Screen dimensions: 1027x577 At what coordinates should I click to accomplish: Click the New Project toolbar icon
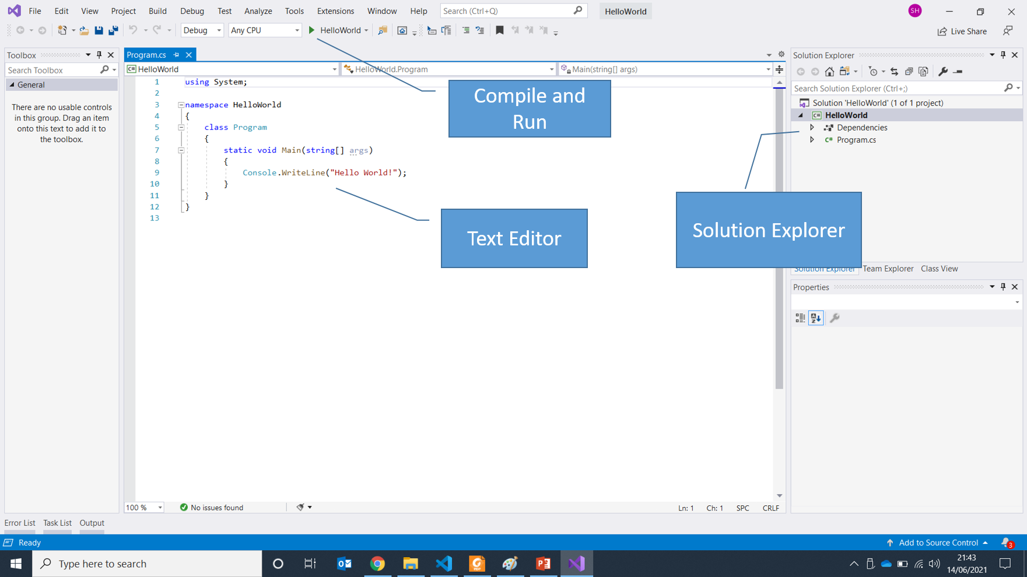tap(62, 30)
